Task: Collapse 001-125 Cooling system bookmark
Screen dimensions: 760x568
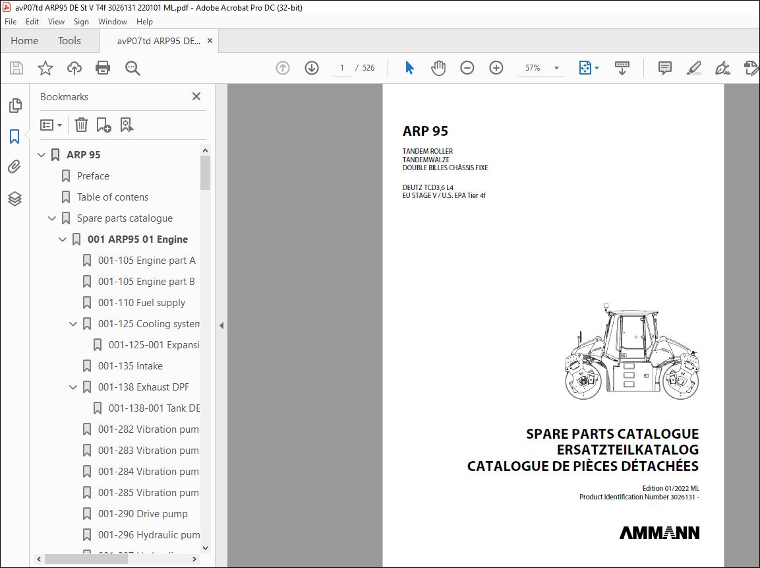Action: click(73, 323)
